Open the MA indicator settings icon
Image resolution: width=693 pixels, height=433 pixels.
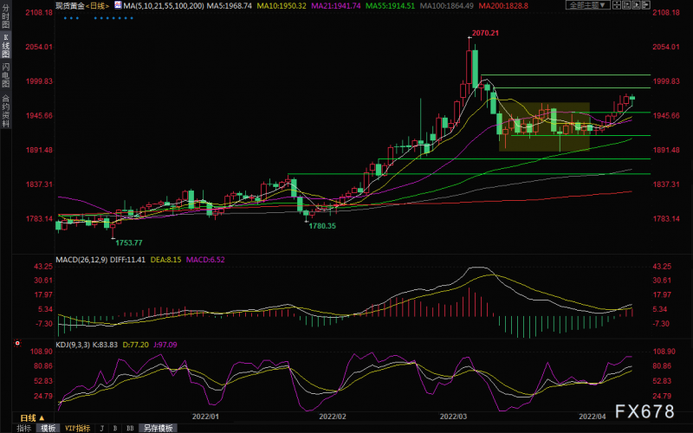118,5
